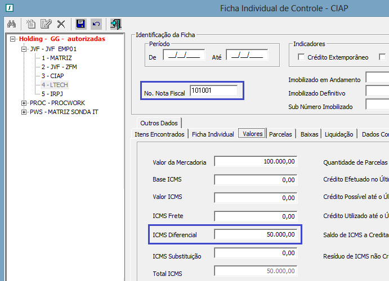Open the Itens Encontrados tab
The height and width of the screenshot is (281, 389).
pyautogui.click(x=159, y=134)
